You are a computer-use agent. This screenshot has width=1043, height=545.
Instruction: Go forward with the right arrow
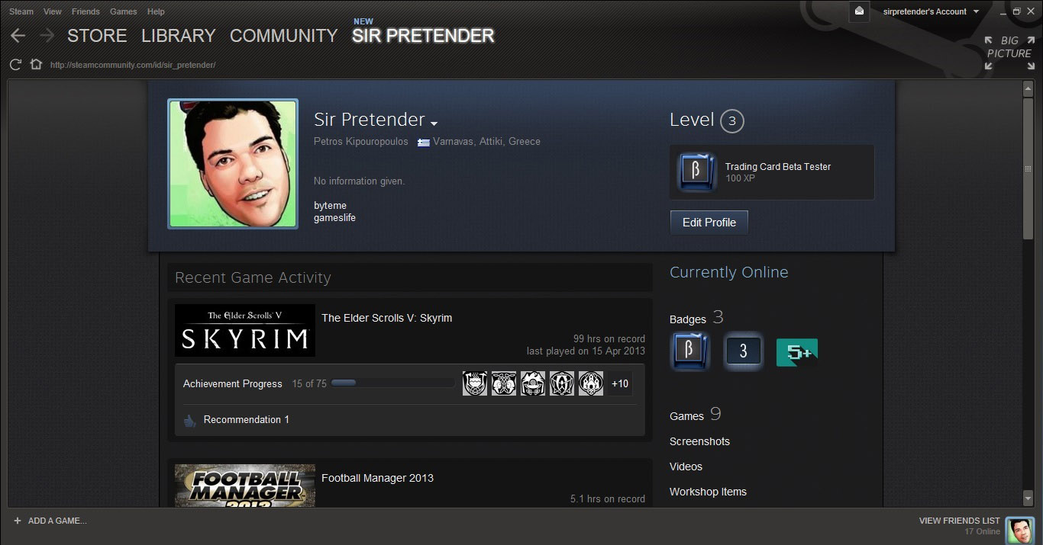(x=47, y=36)
